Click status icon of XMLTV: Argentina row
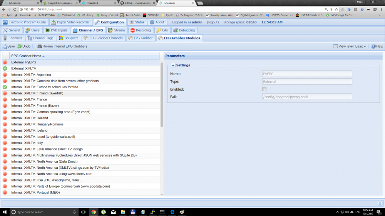 [5, 74]
